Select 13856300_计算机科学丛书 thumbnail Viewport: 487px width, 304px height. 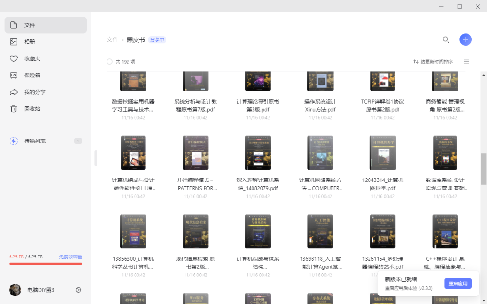pos(133,231)
